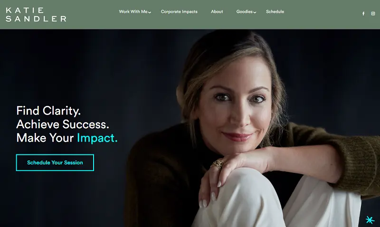
Task: Click the "Find Clarity." headline line
Action: (x=48, y=111)
